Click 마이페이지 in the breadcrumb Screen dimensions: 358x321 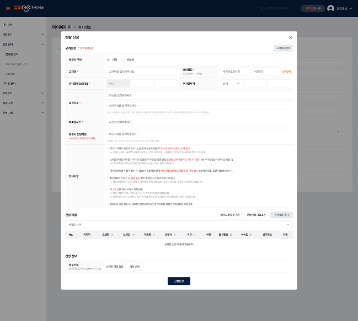(x=62, y=27)
